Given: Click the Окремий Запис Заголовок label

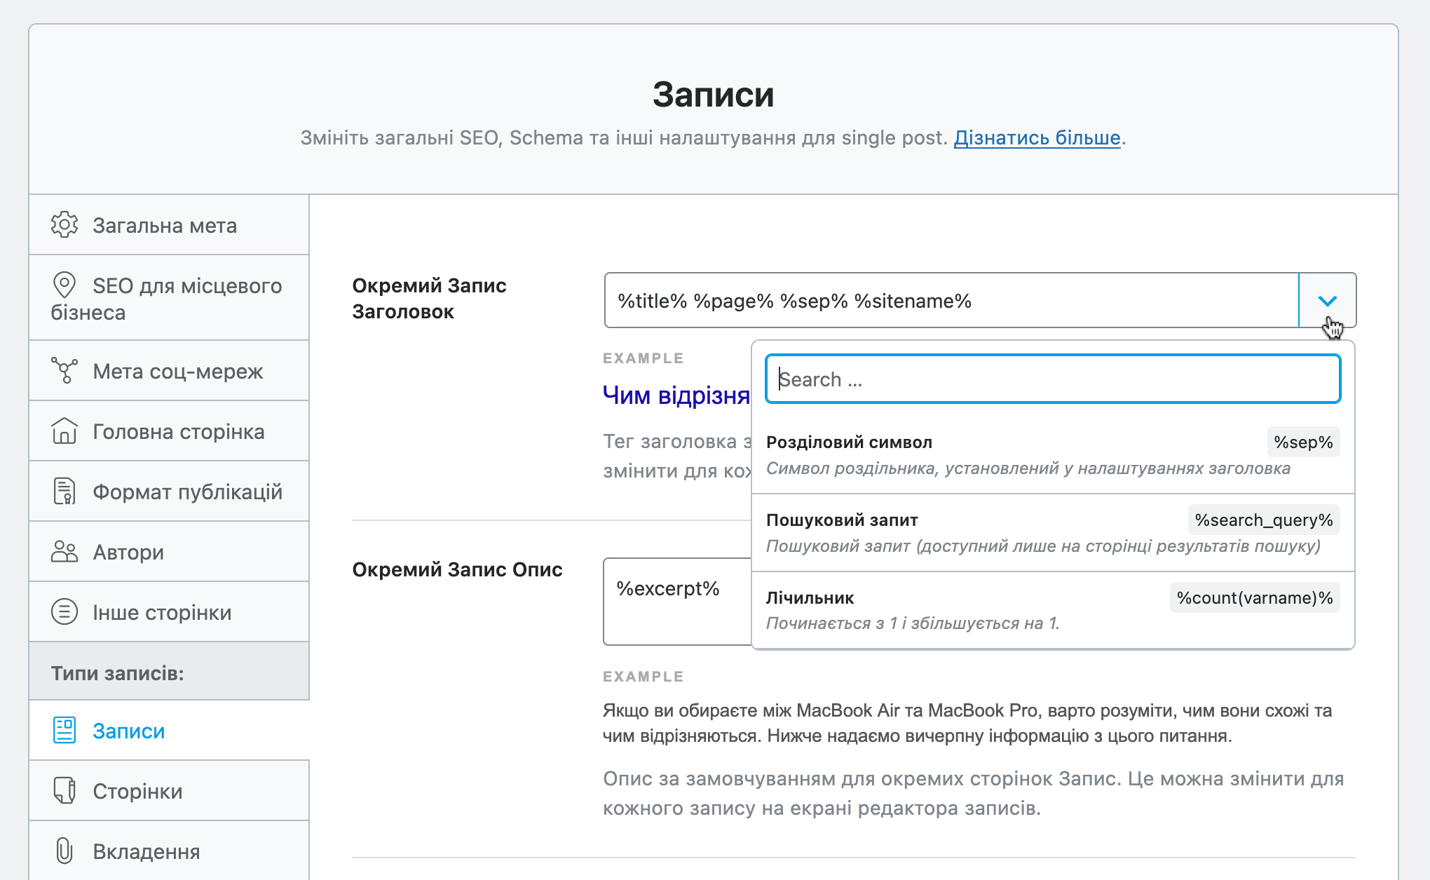Looking at the screenshot, I should coord(429,299).
